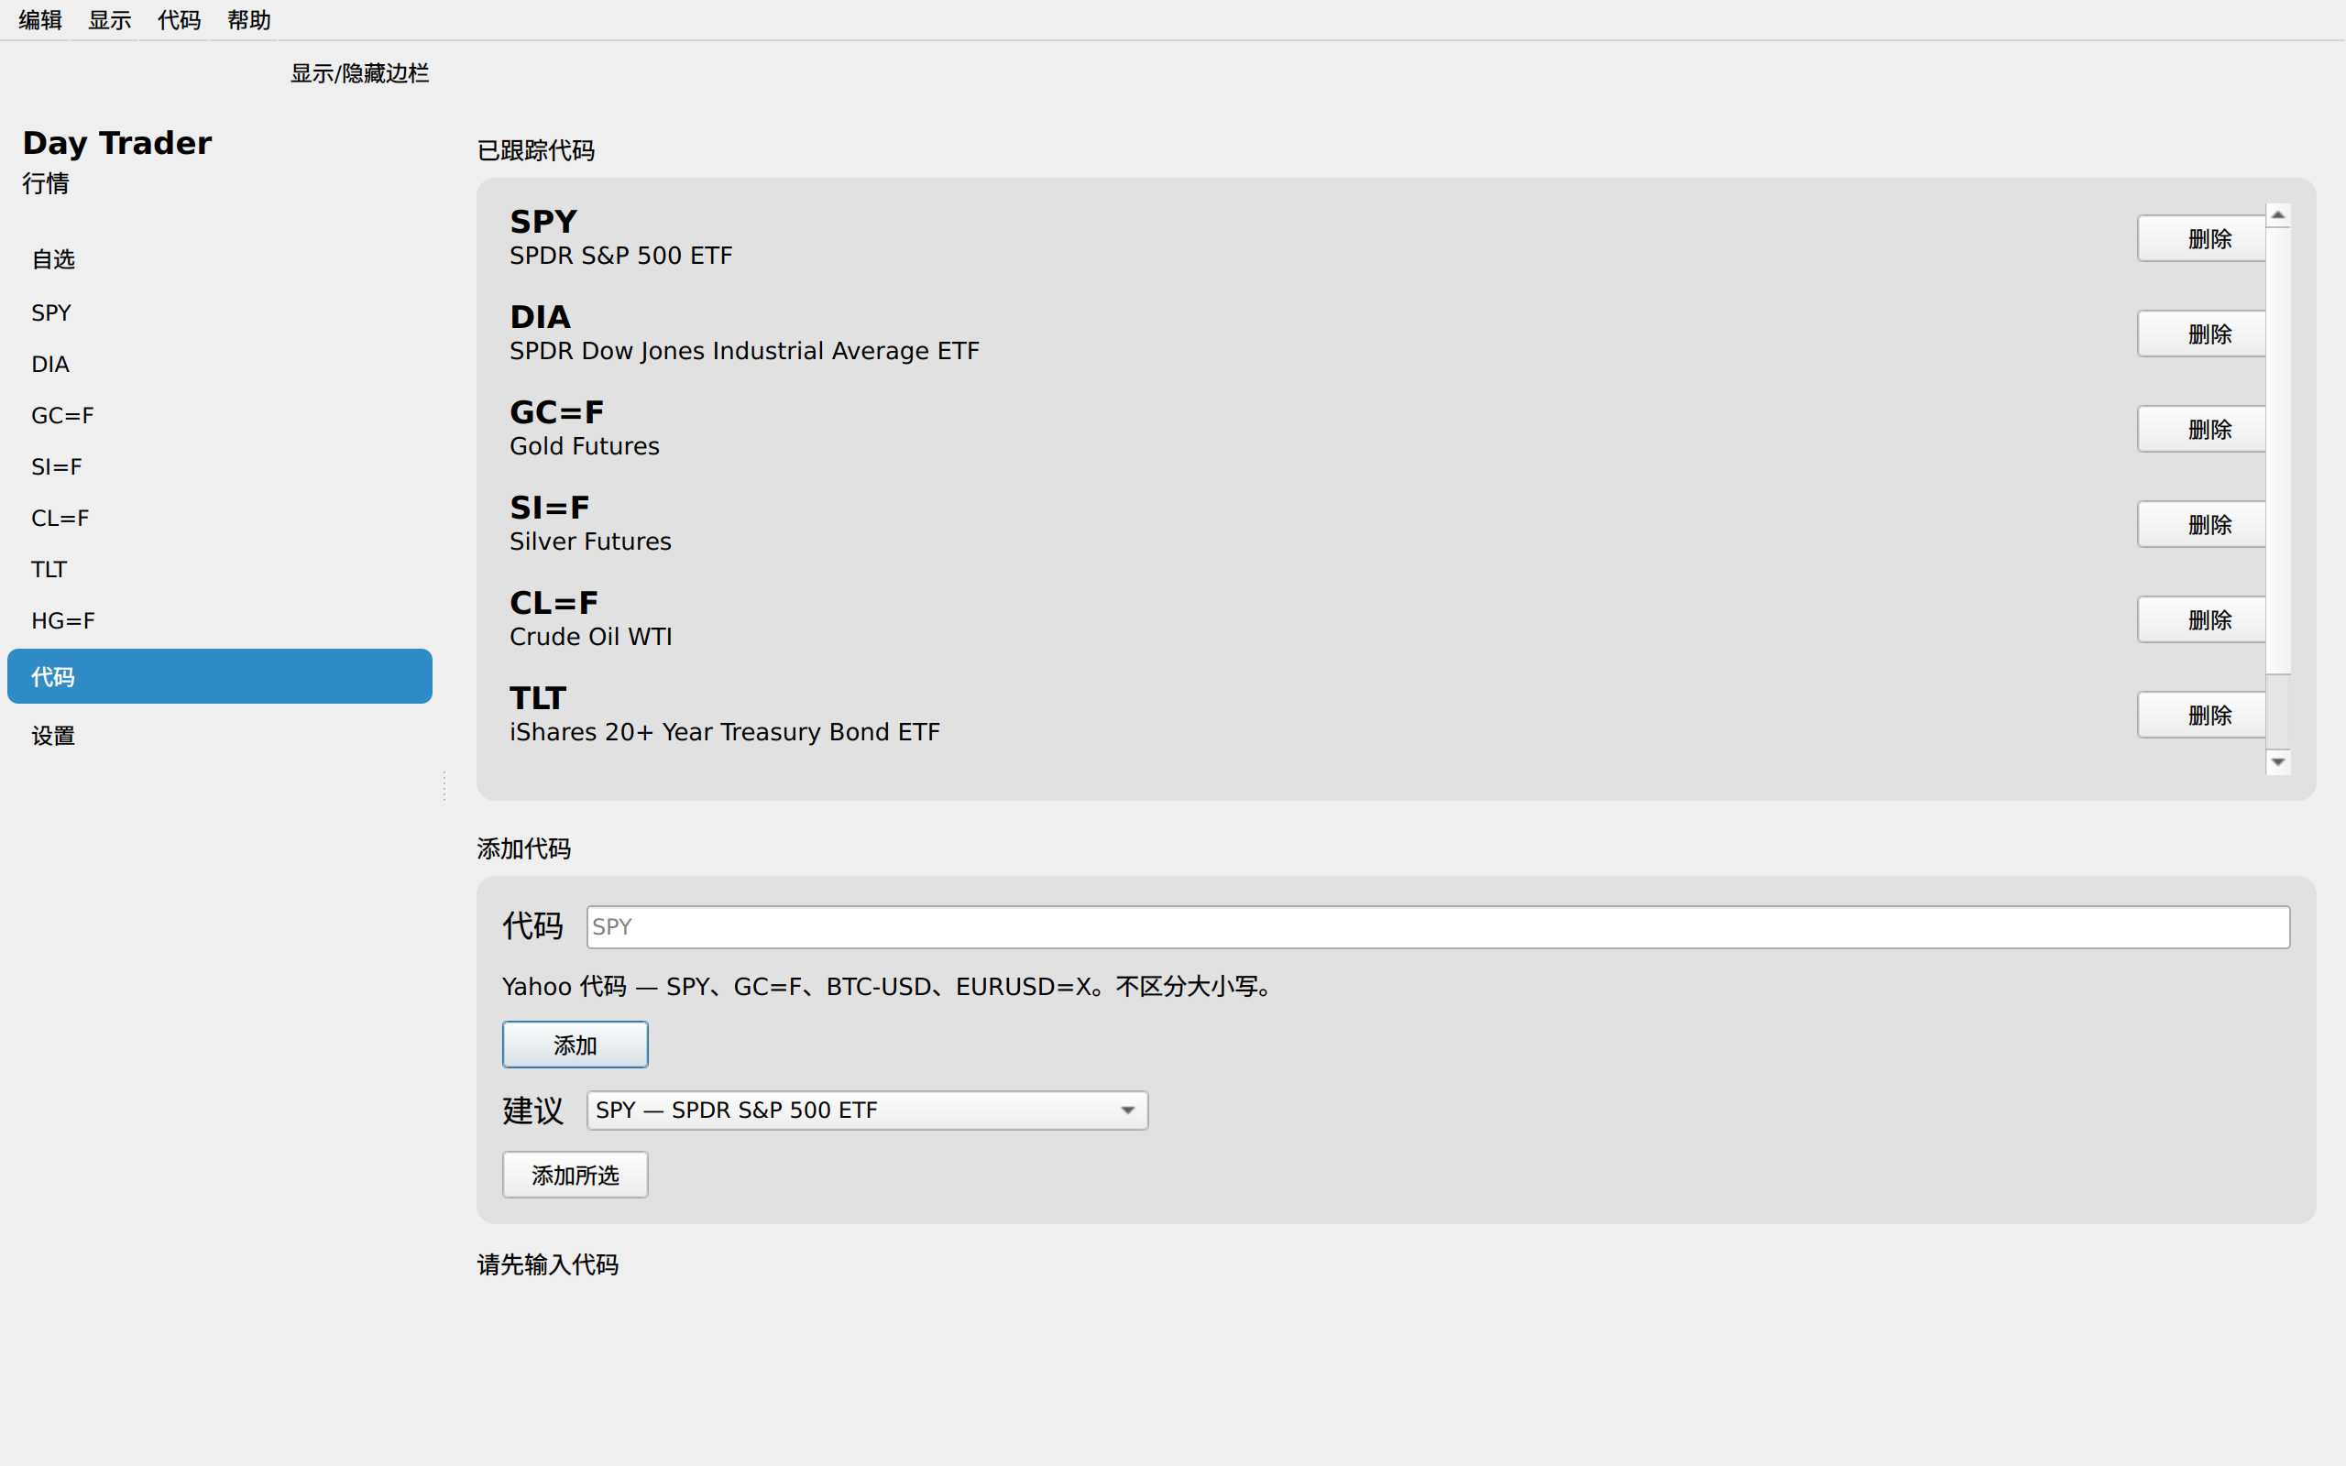2346x1466 pixels.
Task: Open the 显示 menu
Action: pyautogui.click(x=110, y=19)
